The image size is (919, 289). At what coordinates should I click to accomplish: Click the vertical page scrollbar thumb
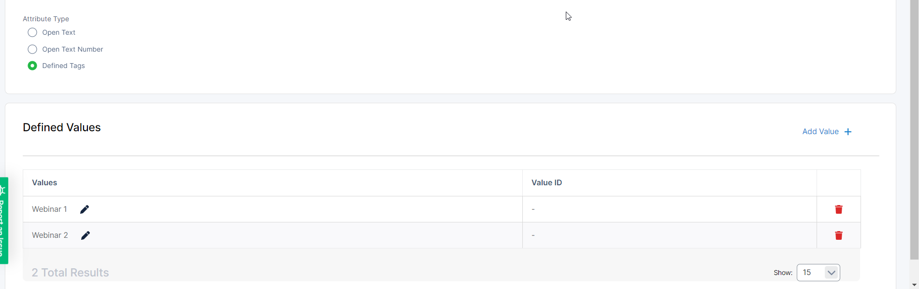[x=914, y=130]
